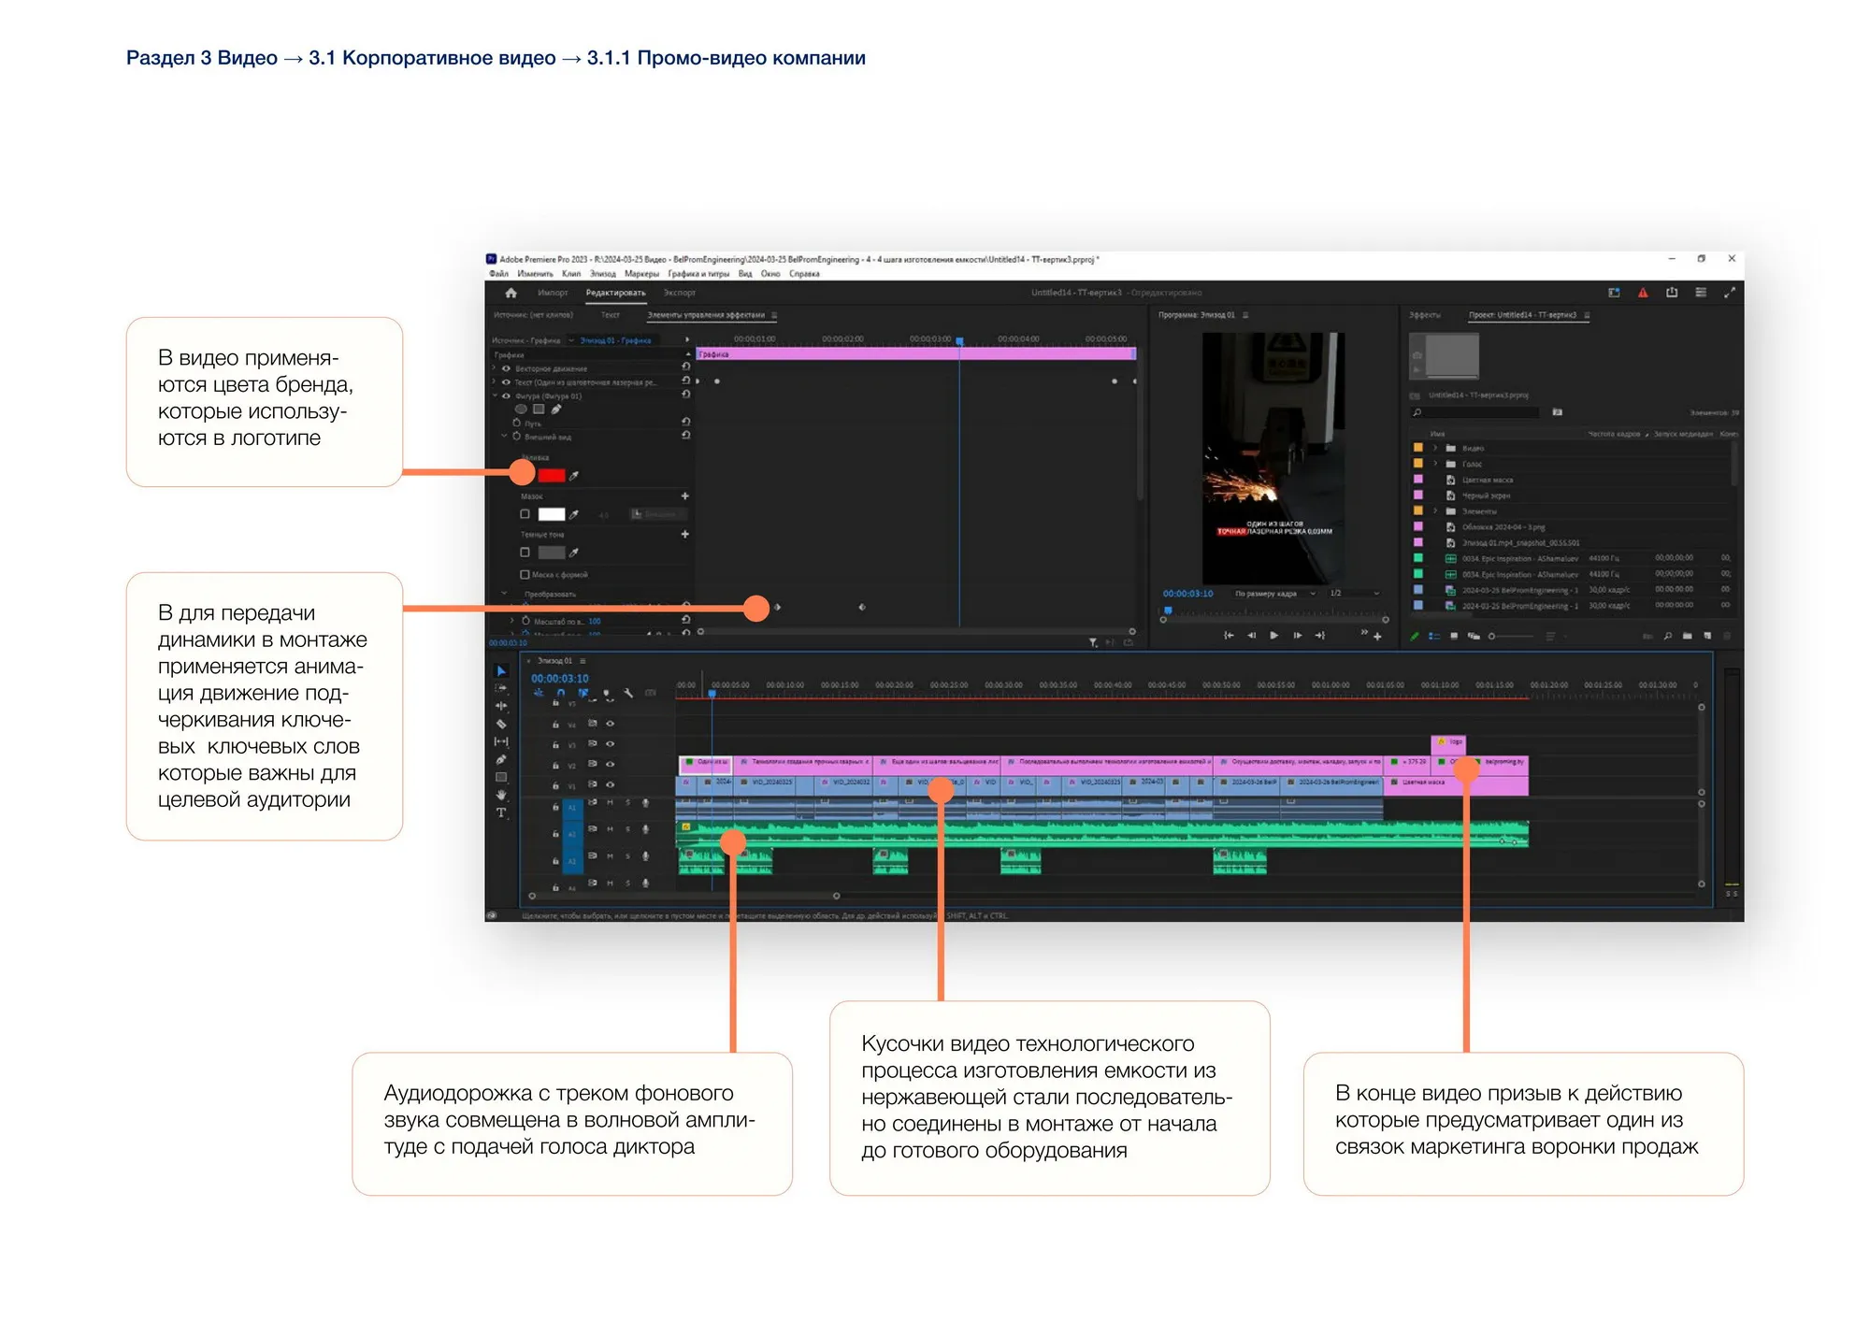Toggle the Маска с формой checkbox
Viewport: 1870px width, 1322px height.
(525, 574)
